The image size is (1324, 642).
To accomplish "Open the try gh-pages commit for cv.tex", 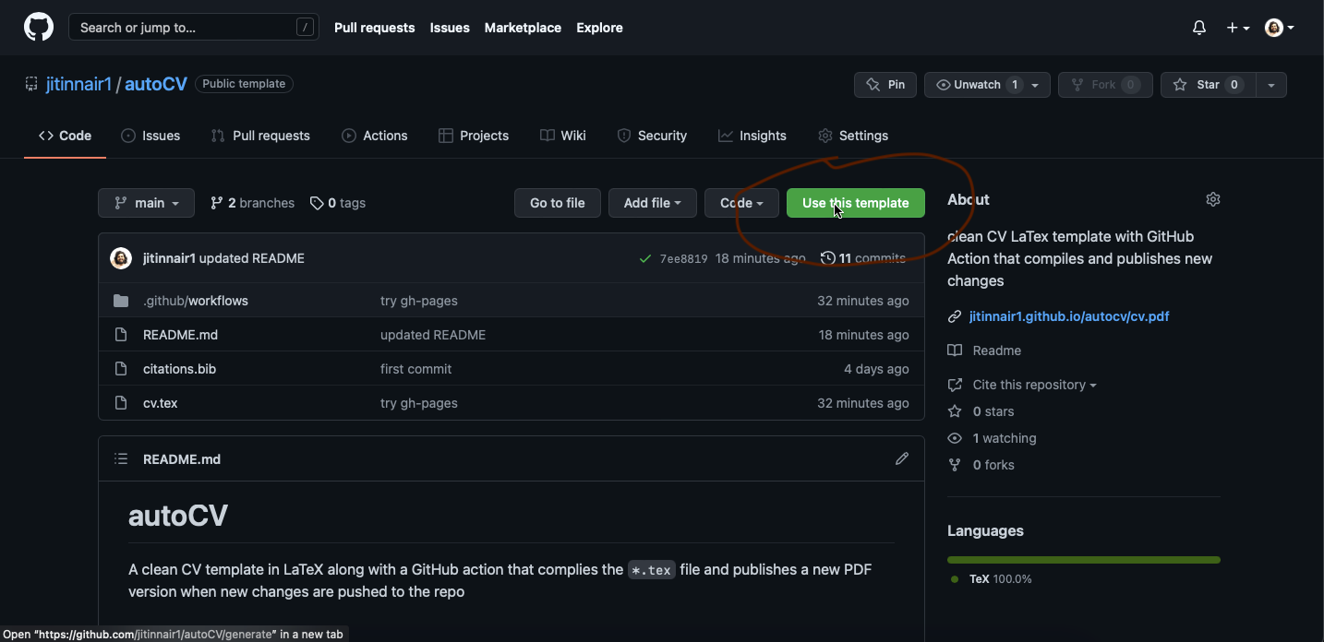I will [419, 403].
